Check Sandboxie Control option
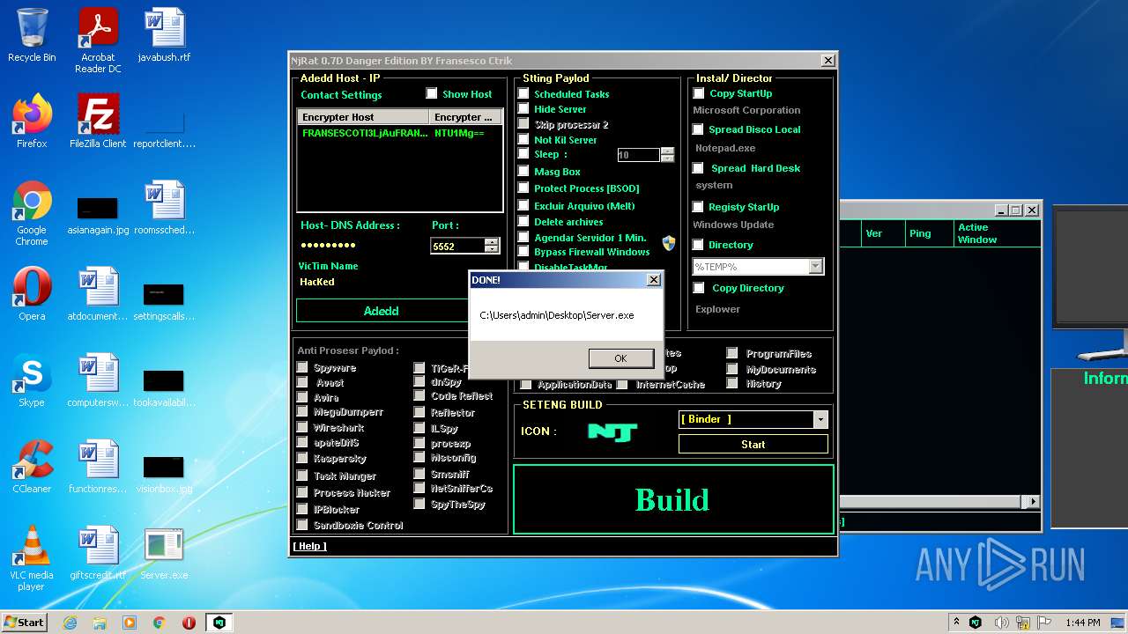The image size is (1128, 634). 302,525
